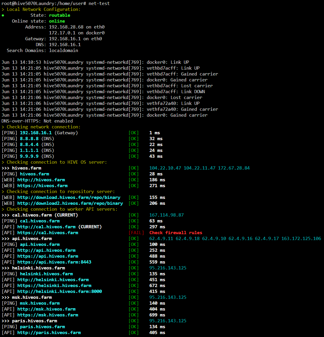Click the resolved IP '62.4.9.11'

161,239
